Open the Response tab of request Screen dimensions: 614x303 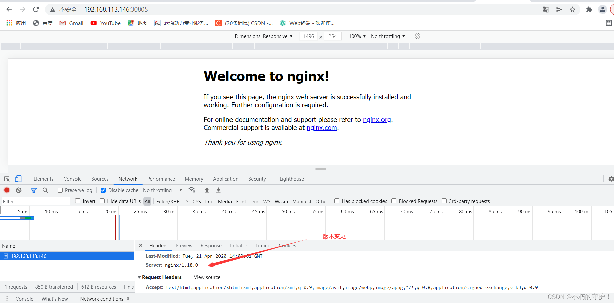coord(211,246)
